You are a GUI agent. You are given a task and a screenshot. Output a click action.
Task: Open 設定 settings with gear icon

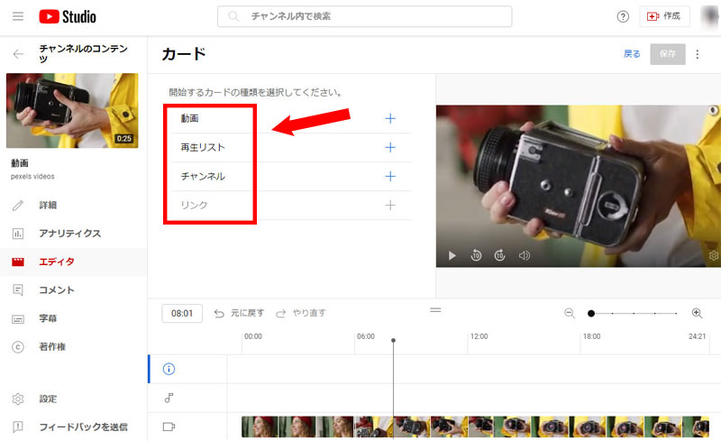click(x=48, y=399)
